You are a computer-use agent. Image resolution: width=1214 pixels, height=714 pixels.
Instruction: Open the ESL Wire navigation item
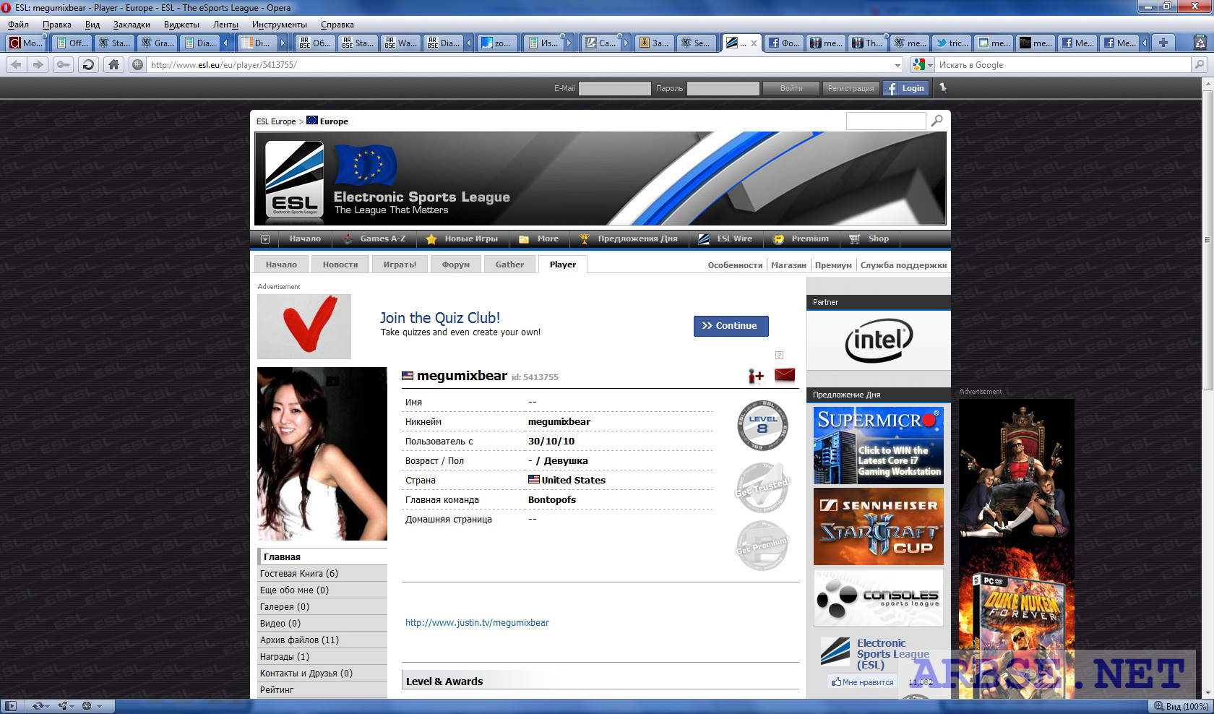[726, 239]
